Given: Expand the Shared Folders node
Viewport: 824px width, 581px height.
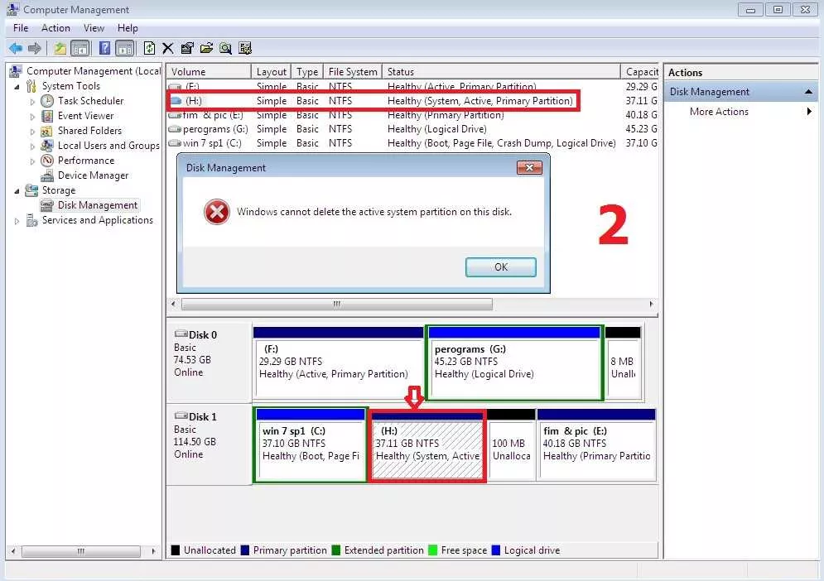Looking at the screenshot, I should [x=32, y=132].
